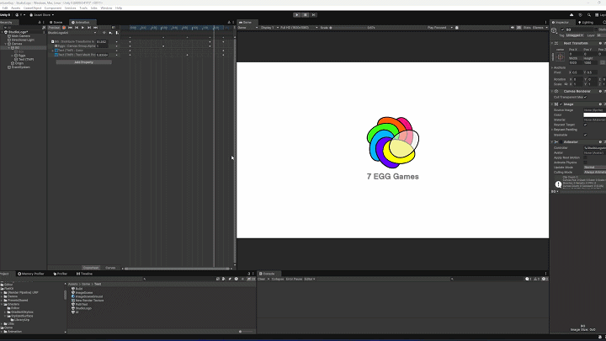Screen dimensions: 606x341
Task: Open the Timeline tab
Action: (x=84, y=274)
